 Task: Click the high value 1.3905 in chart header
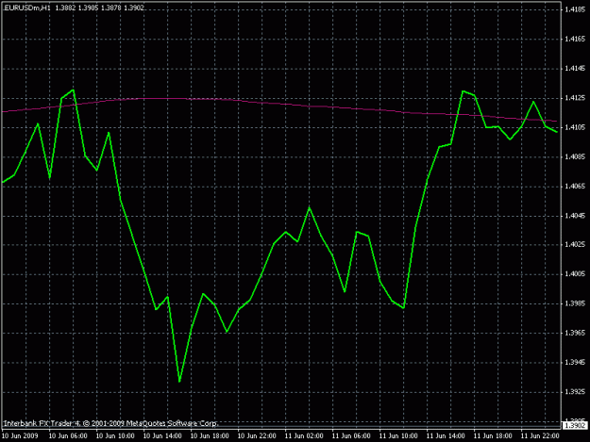tap(88, 8)
